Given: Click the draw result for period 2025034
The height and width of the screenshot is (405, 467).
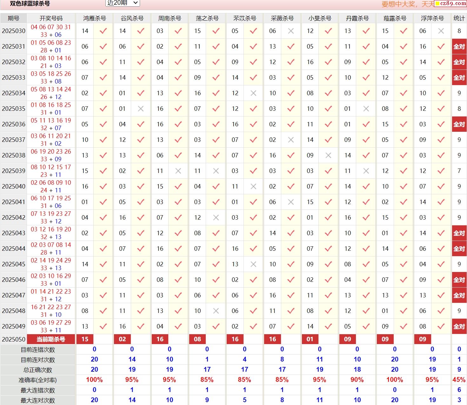Looking at the screenshot, I should pos(51,93).
